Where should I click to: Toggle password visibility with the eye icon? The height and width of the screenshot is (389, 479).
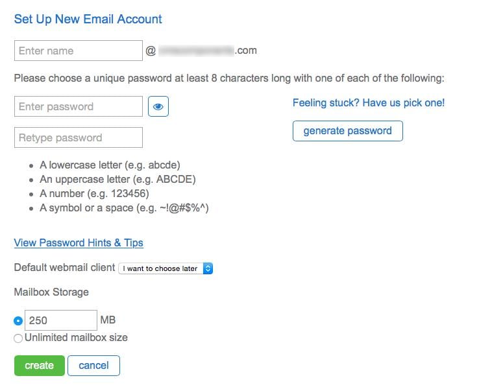[158, 106]
